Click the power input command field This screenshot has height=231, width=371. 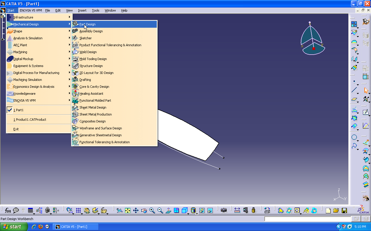click(308, 219)
